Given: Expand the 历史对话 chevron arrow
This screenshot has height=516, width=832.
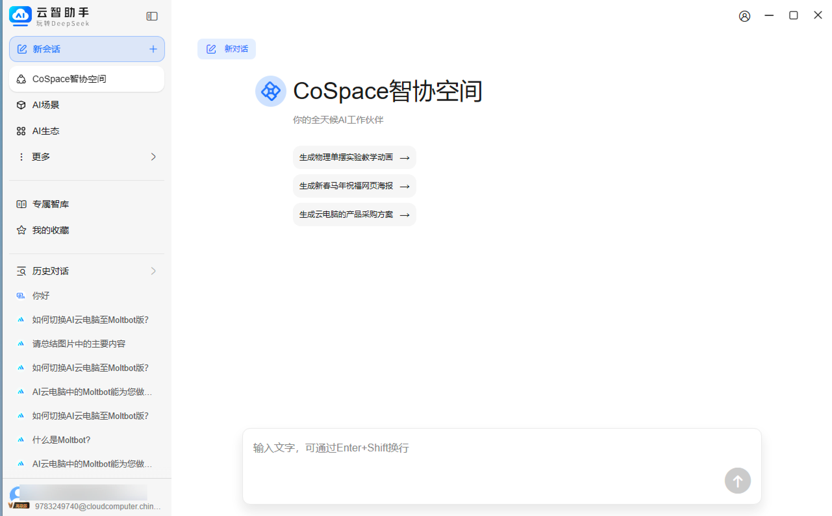Looking at the screenshot, I should point(153,271).
